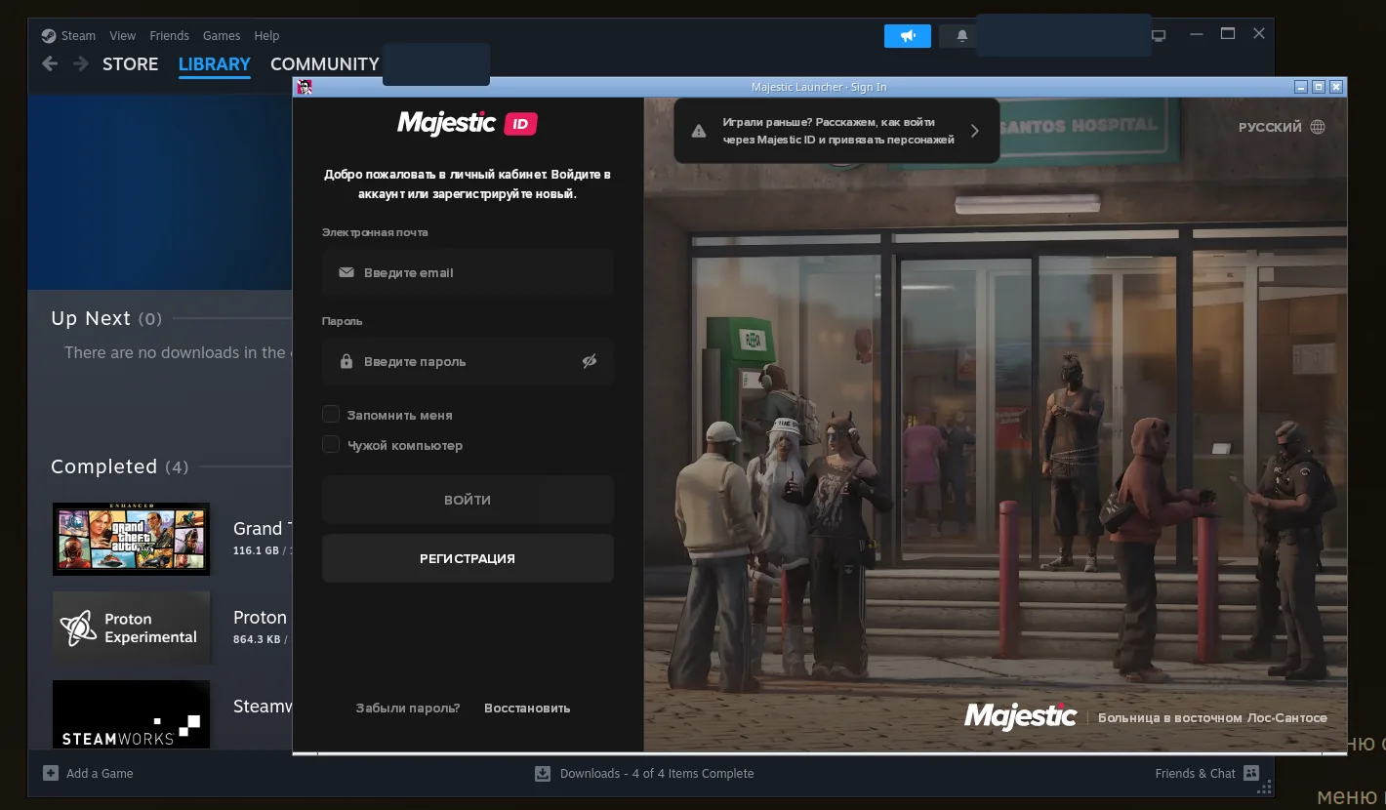The image size is (1386, 810).
Task: Click the Играли раньше info banner text
Action: point(838,131)
